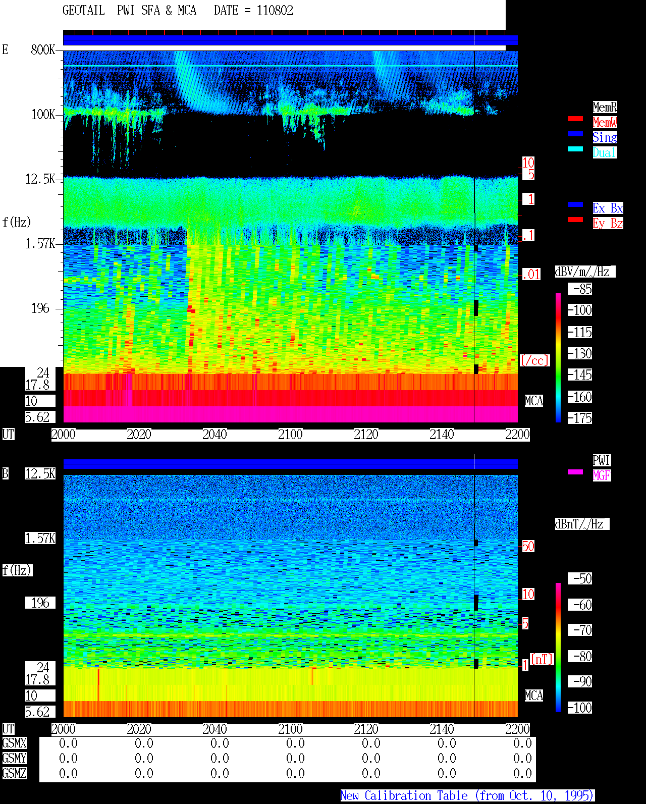Click the dBV/m/√Hz units label
Screen dimensions: 646x804
585,272
